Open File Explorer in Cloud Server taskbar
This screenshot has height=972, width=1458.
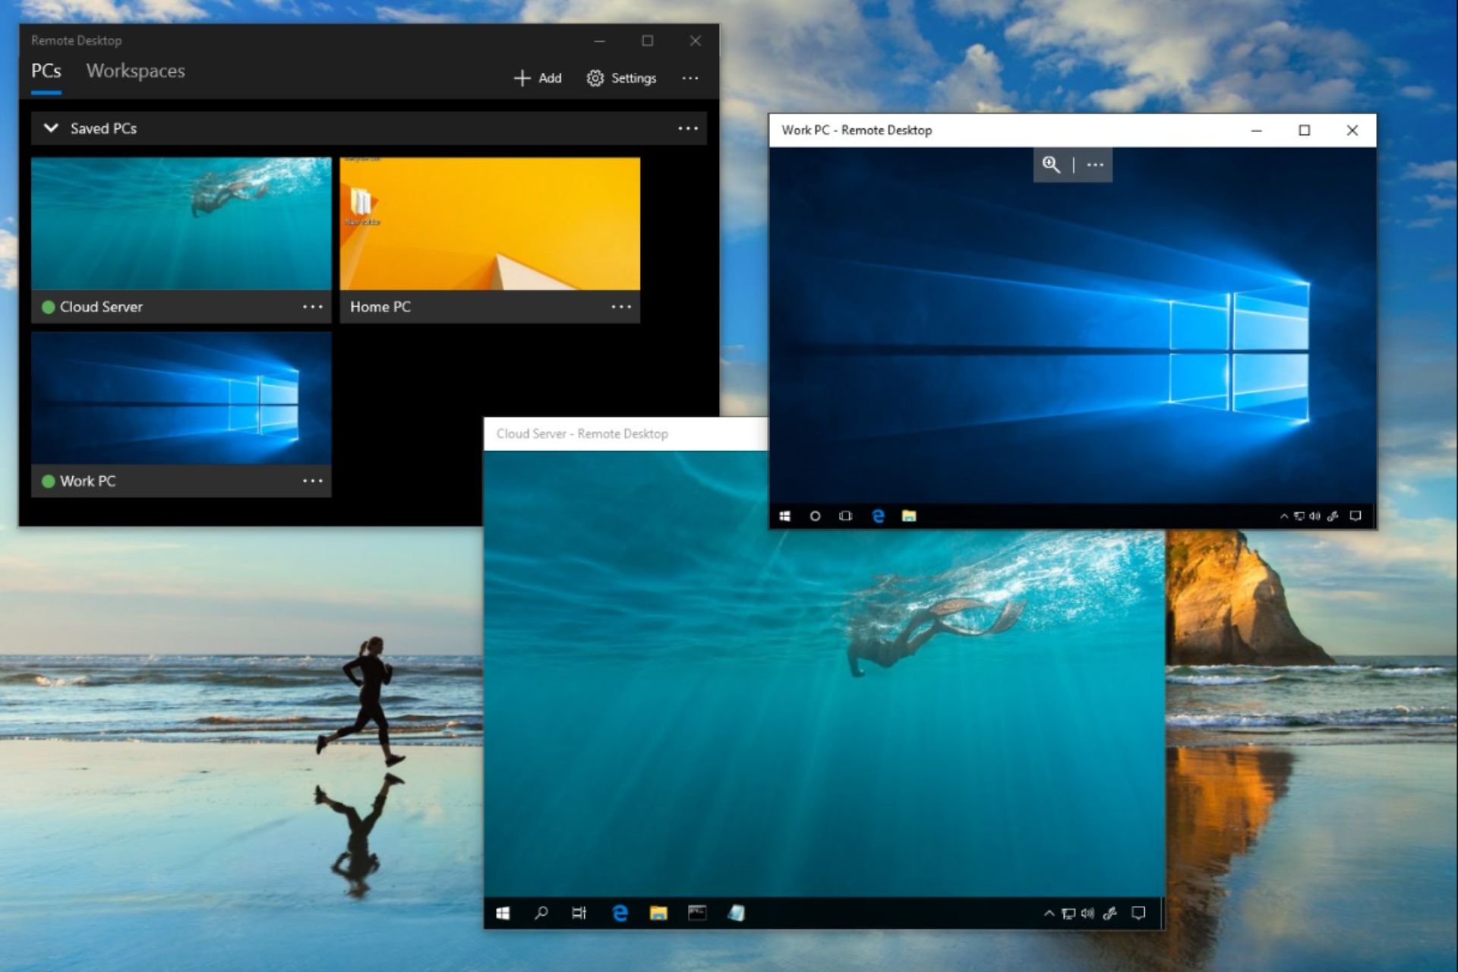(x=658, y=913)
